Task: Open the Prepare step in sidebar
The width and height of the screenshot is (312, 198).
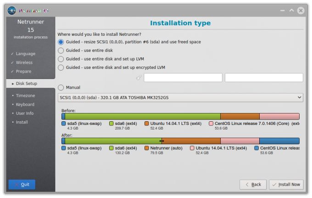Action: pyautogui.click(x=23, y=71)
